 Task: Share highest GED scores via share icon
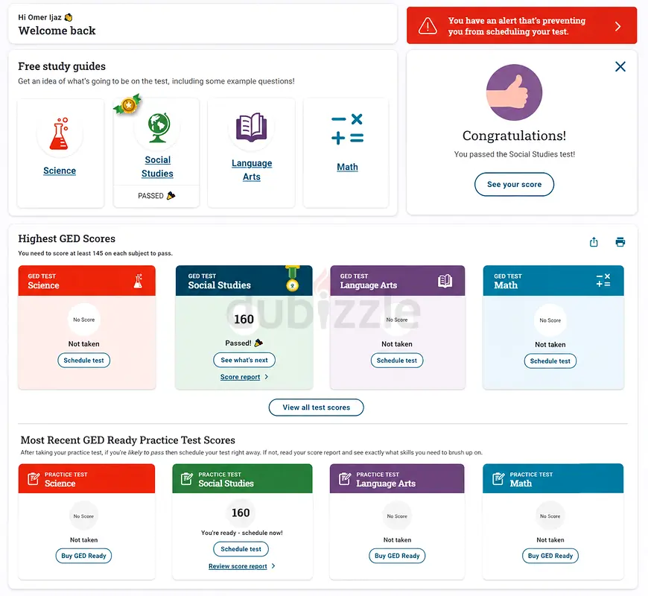[x=594, y=242]
